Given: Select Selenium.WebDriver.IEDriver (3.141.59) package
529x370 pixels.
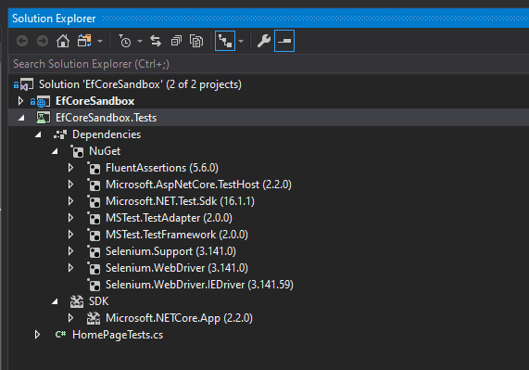Looking at the screenshot, I should pos(199,285).
